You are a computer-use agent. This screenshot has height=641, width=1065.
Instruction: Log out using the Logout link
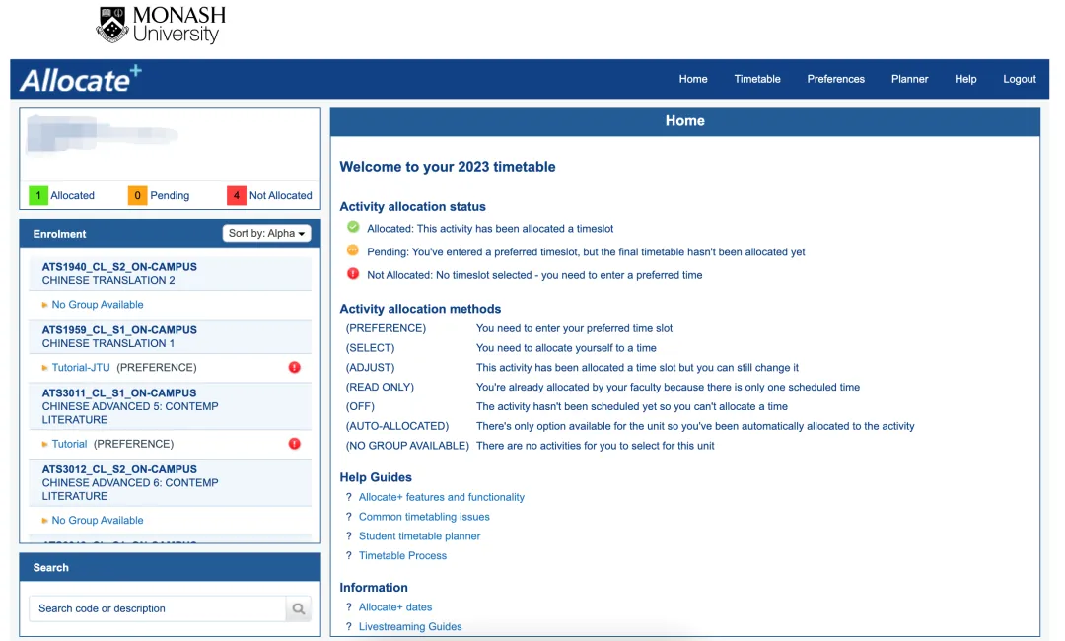tap(1020, 79)
